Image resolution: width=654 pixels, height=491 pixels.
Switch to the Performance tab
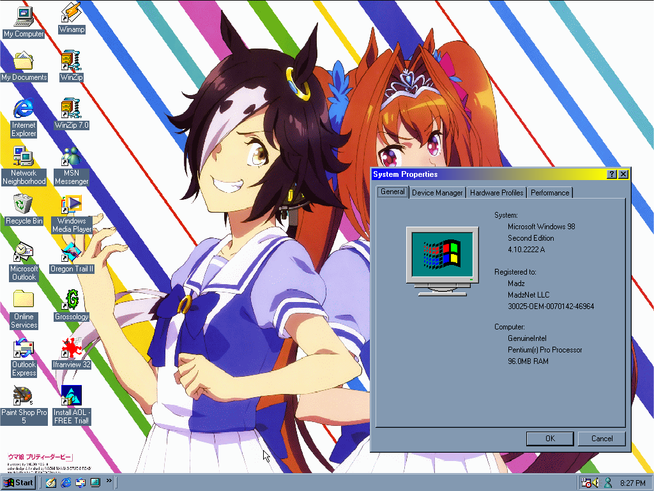point(550,192)
